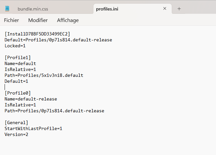Open the Fichier menu
The height and width of the screenshot is (155, 216).
[x=11, y=20]
